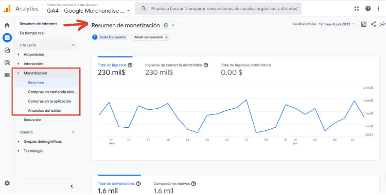Open Compras en comercio electrónico report
The height and width of the screenshot is (195, 386).
pos(52,92)
